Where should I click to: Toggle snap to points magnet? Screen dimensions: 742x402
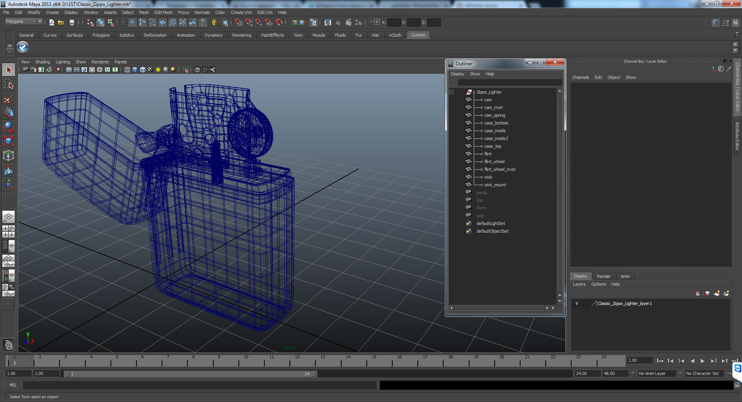click(x=259, y=22)
